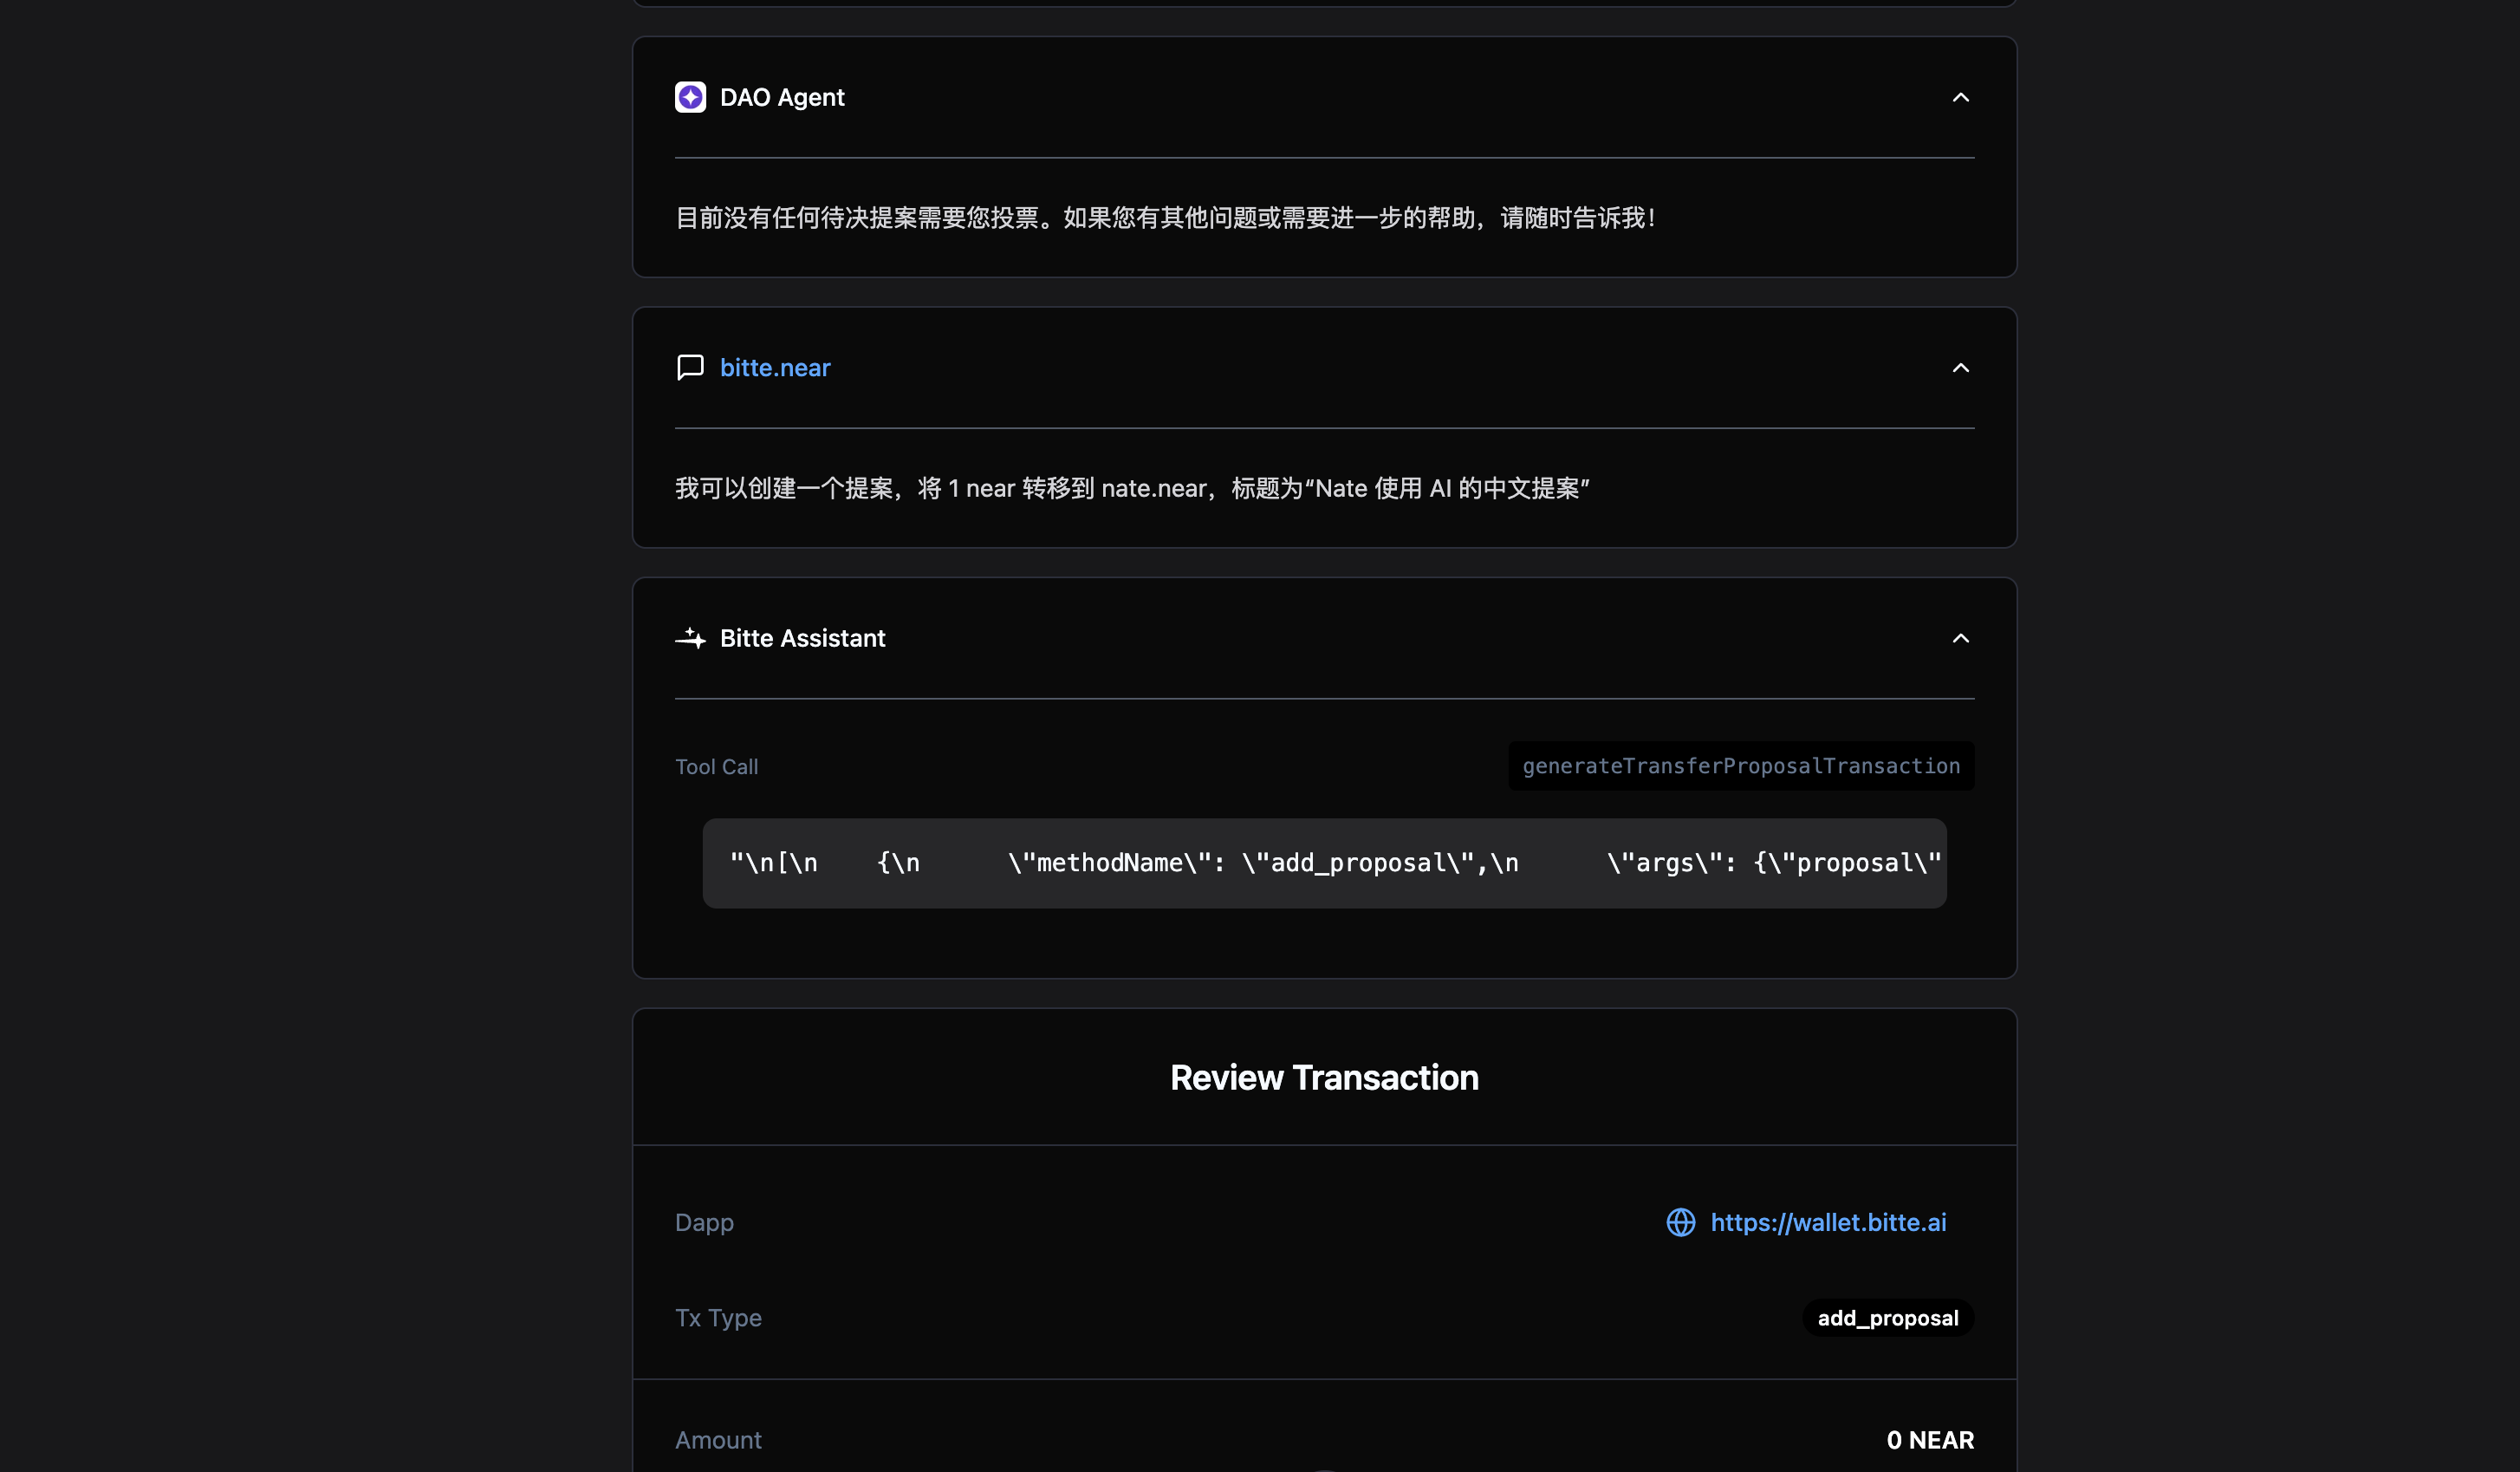This screenshot has height=1472, width=2520.
Task: Click the Tool Call label
Action: coord(716,766)
